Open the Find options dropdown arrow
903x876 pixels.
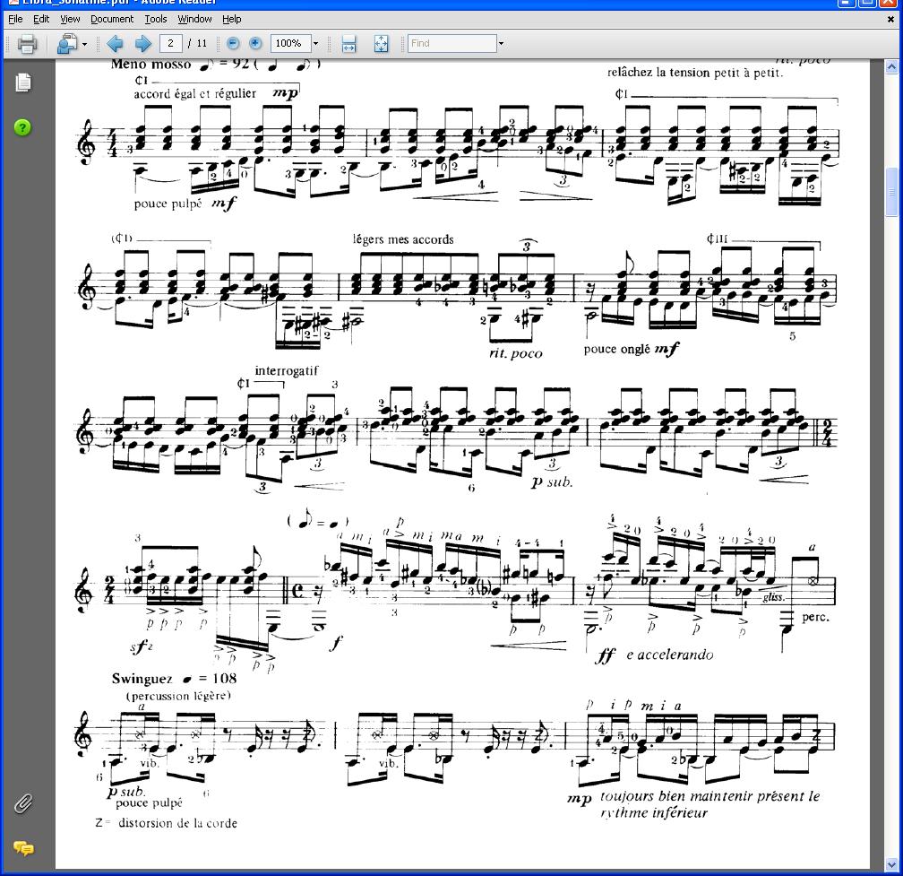tap(501, 43)
